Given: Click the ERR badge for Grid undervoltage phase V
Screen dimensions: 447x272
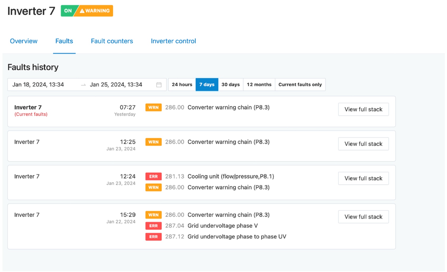Looking at the screenshot, I should point(153,226).
